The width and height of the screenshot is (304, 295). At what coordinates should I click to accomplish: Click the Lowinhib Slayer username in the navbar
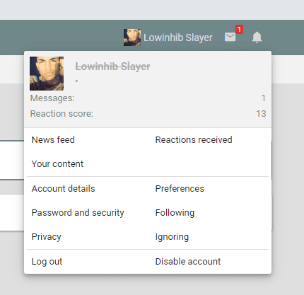point(178,37)
